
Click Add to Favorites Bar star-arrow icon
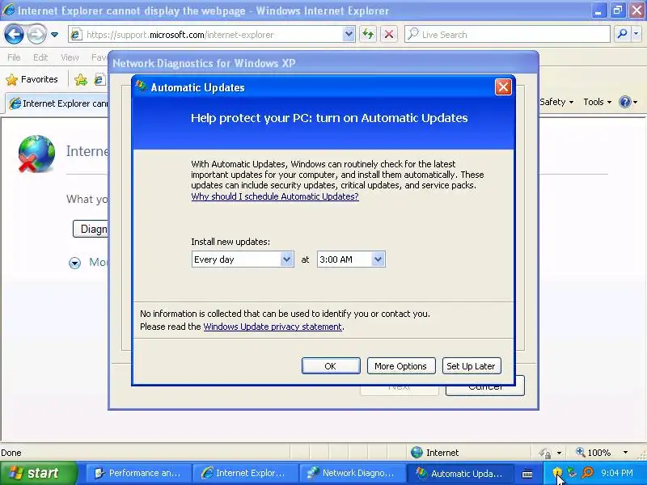pyautogui.click(x=81, y=79)
